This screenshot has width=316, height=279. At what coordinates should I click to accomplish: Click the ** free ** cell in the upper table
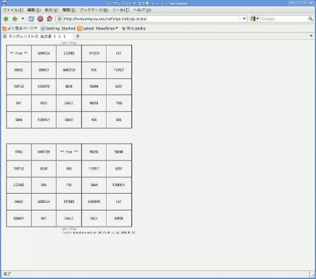coord(19,53)
